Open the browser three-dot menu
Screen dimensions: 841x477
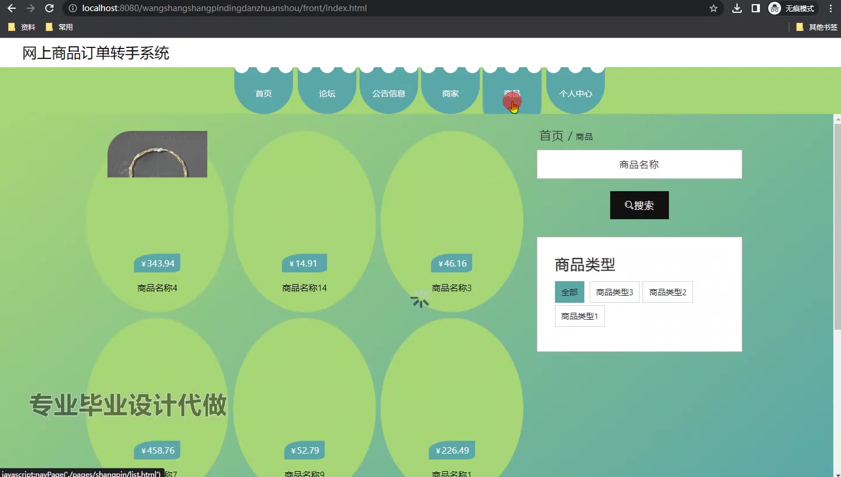pos(830,8)
